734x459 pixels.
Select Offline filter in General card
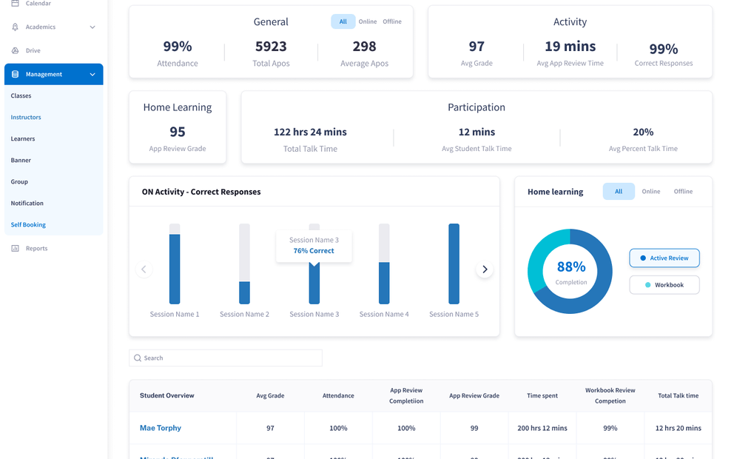click(392, 22)
